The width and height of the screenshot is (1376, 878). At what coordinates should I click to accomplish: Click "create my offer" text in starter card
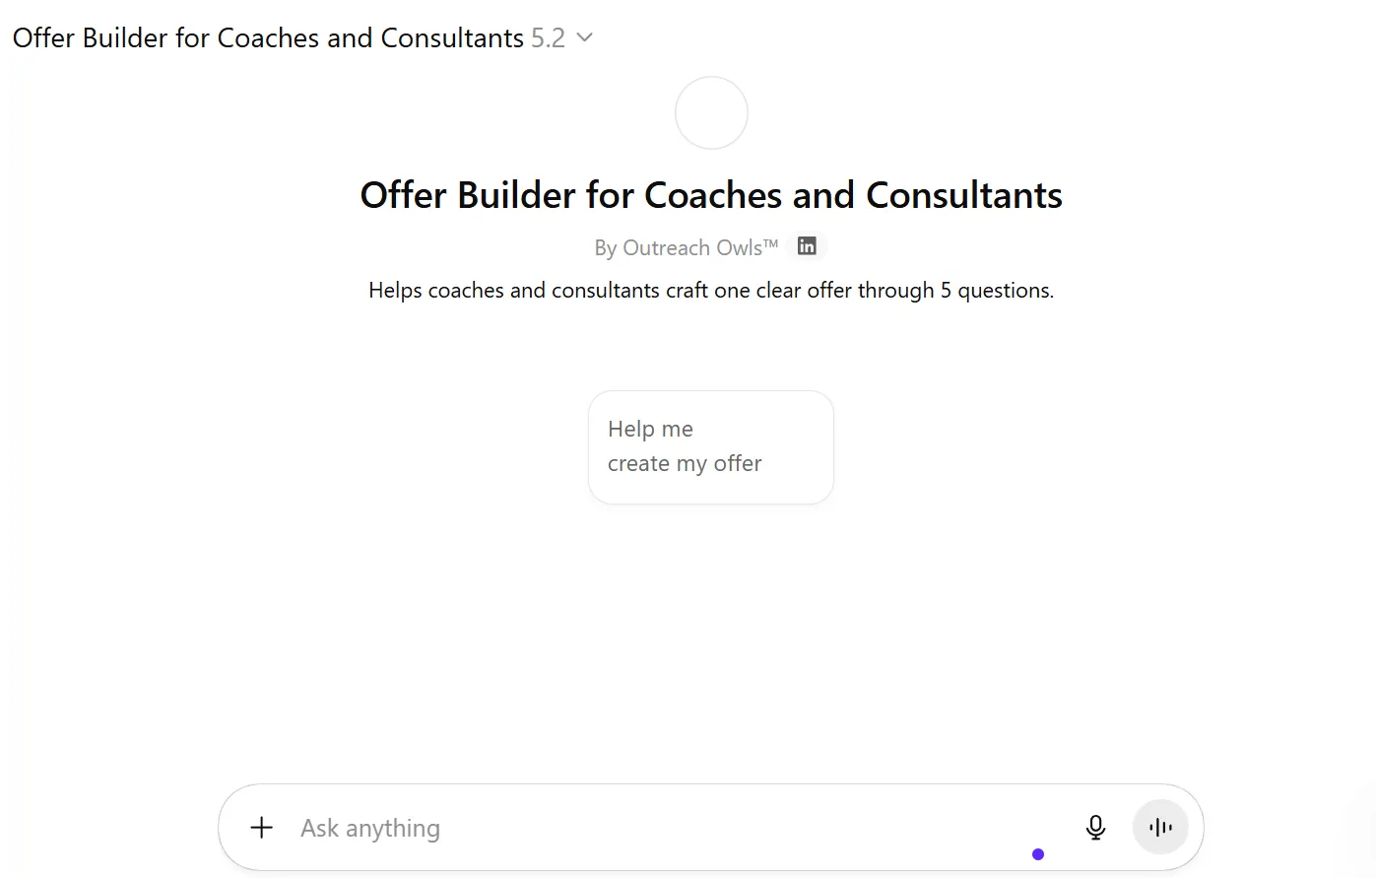click(685, 463)
